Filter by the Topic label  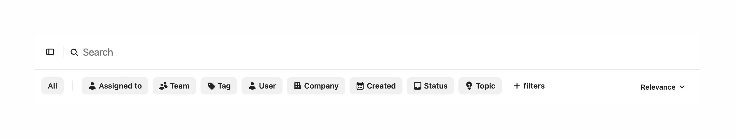click(485, 86)
